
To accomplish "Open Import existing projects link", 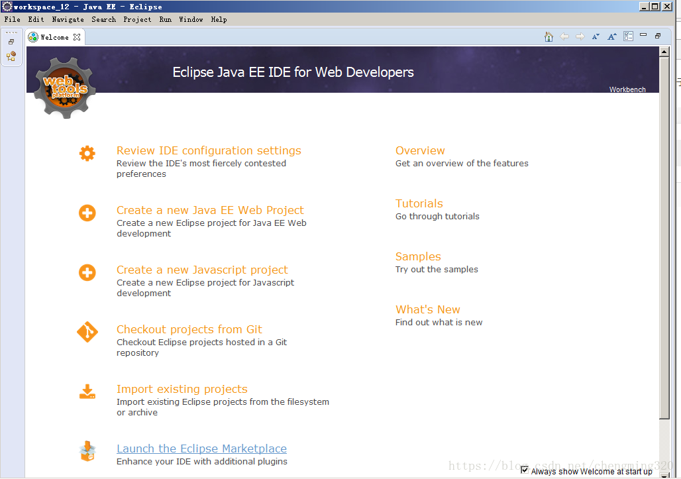I will pyautogui.click(x=182, y=389).
